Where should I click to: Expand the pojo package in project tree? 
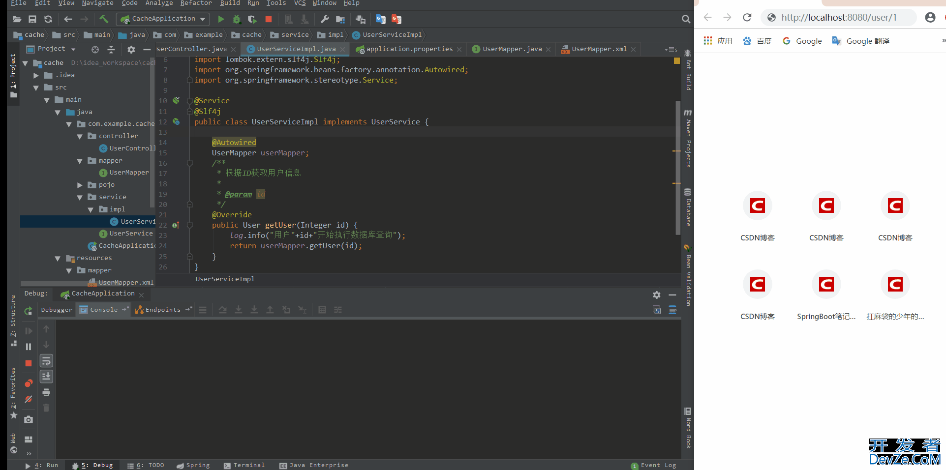(x=80, y=185)
